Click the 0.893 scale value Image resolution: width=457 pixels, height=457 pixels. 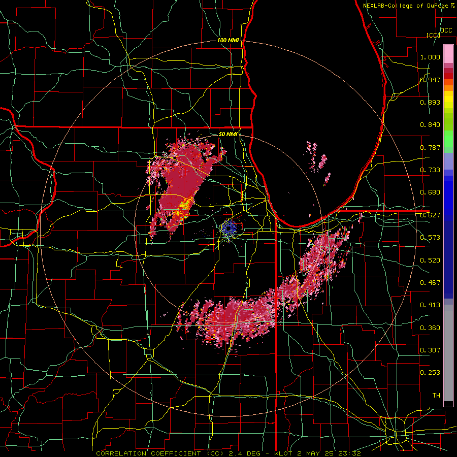tap(430, 102)
